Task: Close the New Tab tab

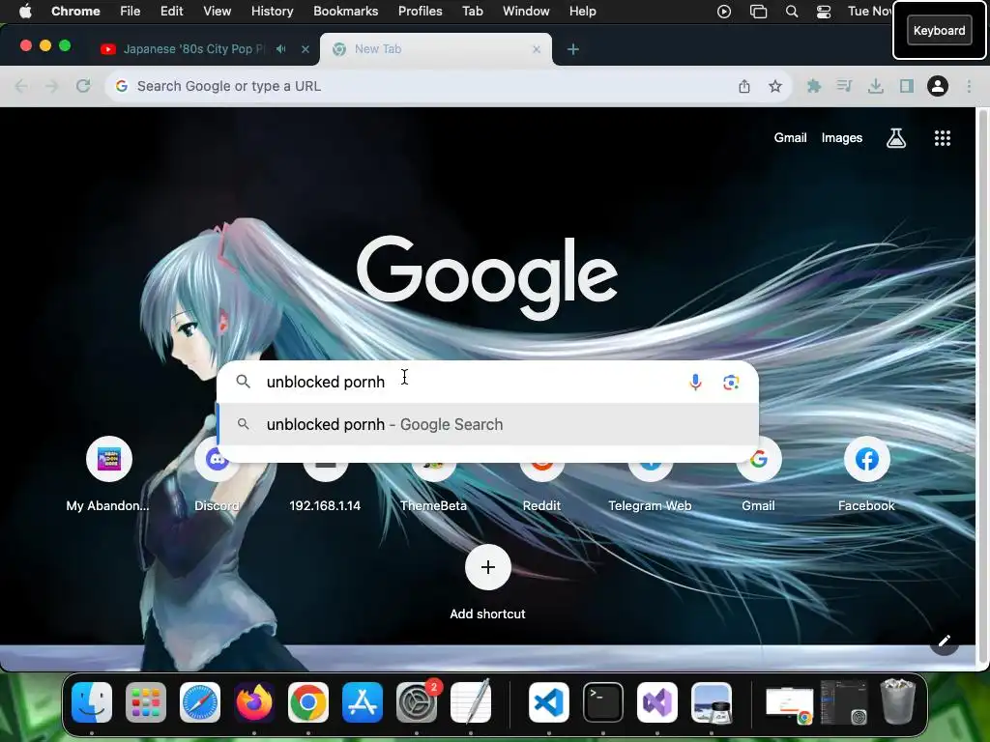Action: [536, 48]
